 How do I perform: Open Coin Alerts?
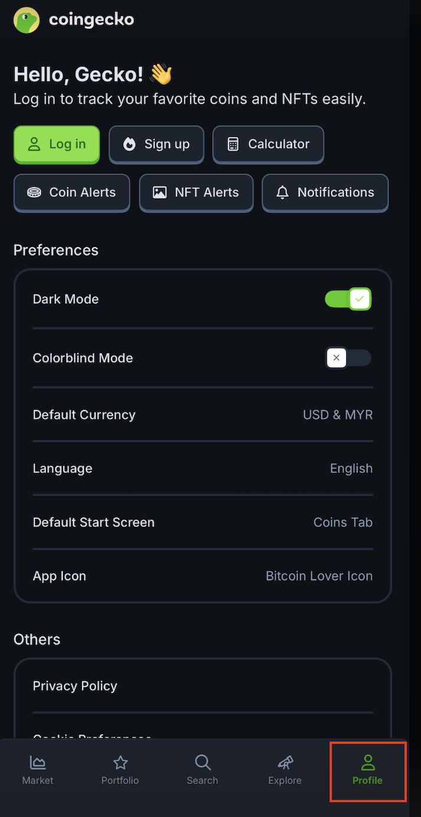71,193
